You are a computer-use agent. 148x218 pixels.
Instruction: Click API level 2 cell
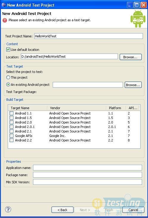click(129, 113)
